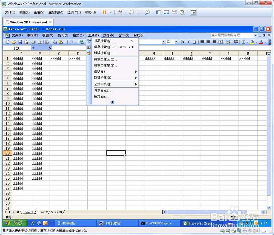Viewport: 274px width, 235px height.
Task: Click the Align Right icon
Action: [214, 42]
